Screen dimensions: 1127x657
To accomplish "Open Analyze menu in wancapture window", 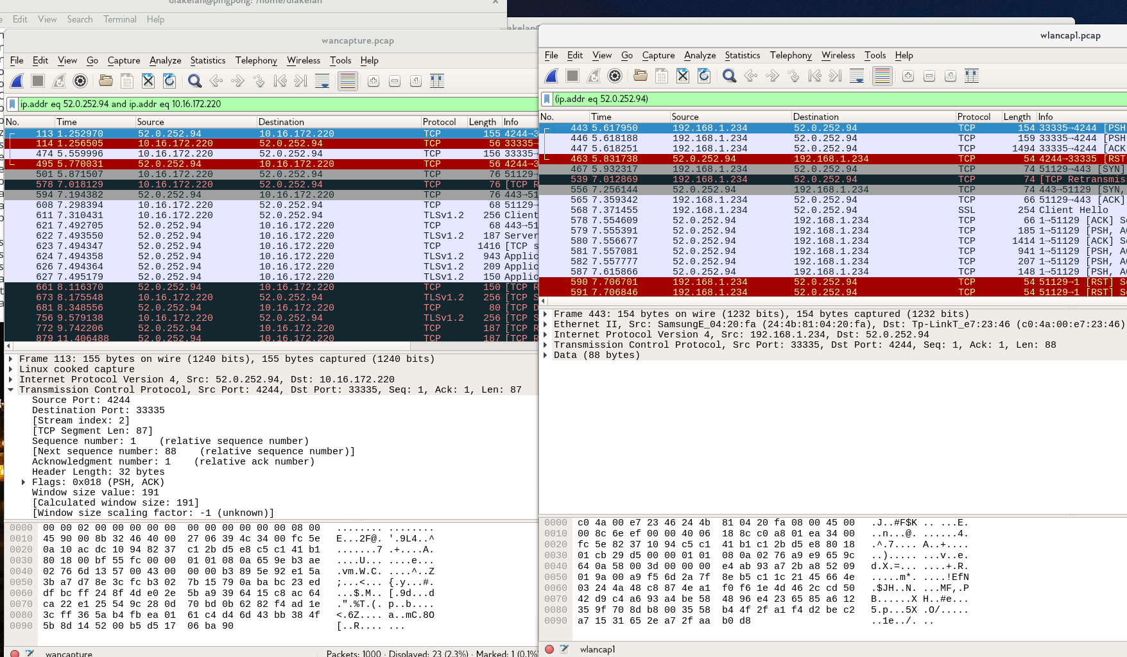I will [x=166, y=60].
